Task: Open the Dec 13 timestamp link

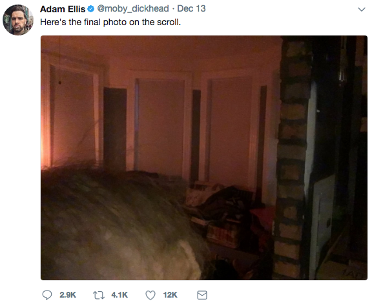Action: tap(191, 9)
